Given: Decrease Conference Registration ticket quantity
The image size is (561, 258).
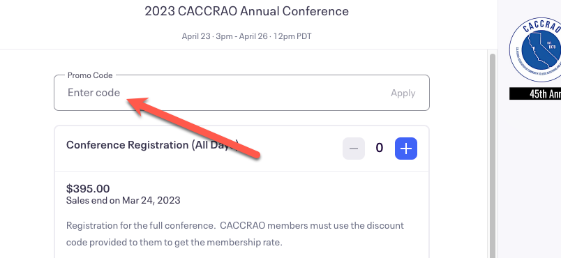Looking at the screenshot, I should coord(354,149).
